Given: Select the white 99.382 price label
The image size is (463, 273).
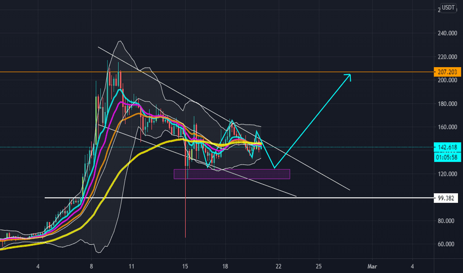Looking at the screenshot, I should click(446, 198).
